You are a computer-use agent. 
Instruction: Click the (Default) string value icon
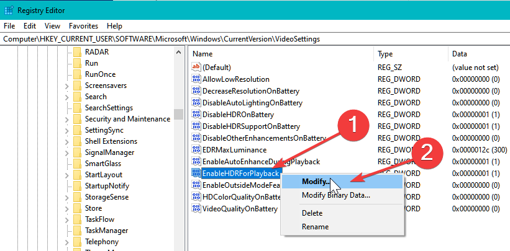[x=196, y=67]
